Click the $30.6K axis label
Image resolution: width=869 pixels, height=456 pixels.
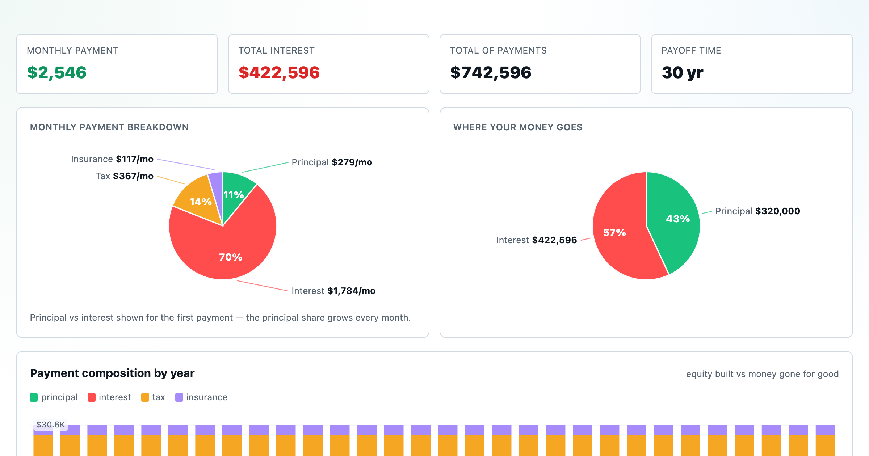(x=51, y=425)
